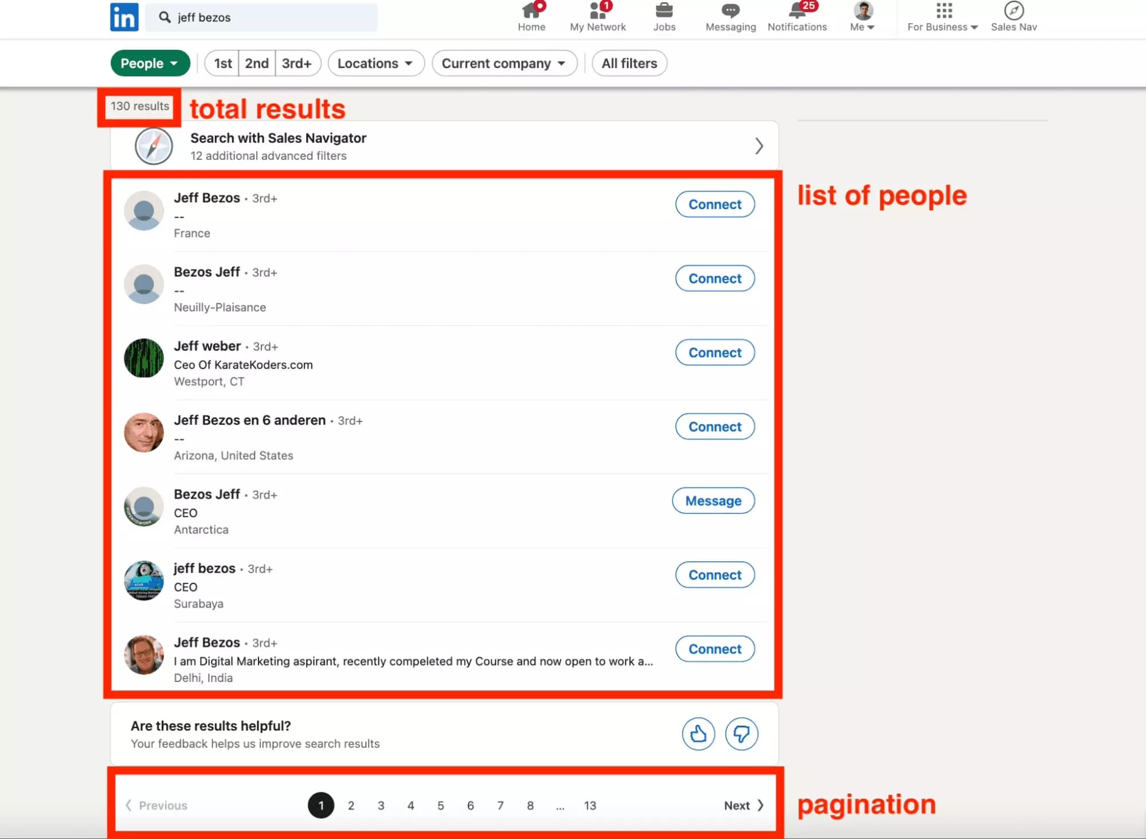
Task: Give thumbs up feedback on results
Action: [698, 734]
